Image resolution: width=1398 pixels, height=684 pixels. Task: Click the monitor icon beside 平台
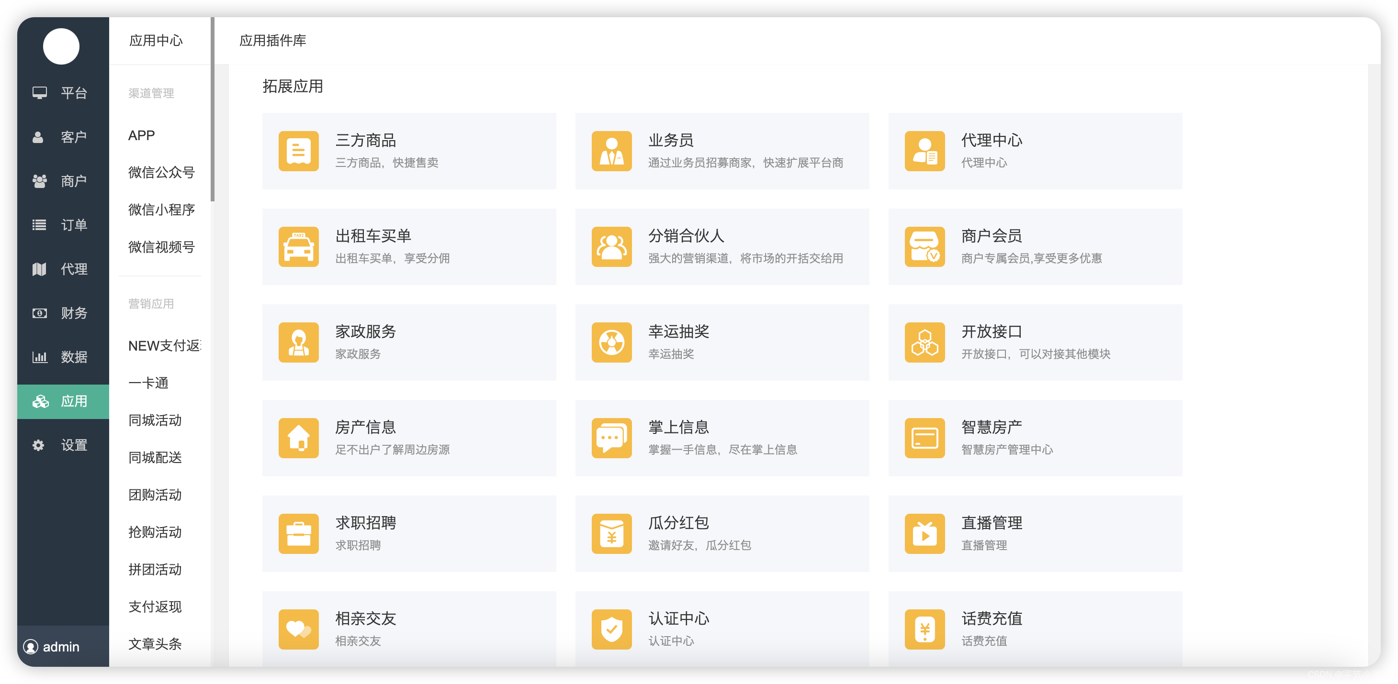coord(39,93)
